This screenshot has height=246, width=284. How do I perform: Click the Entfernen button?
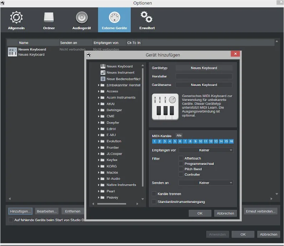pos(73,211)
